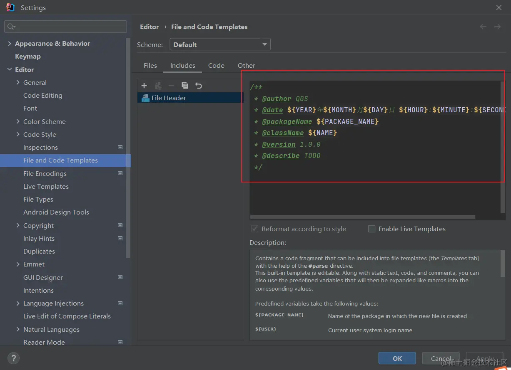Open Live Templates settings

46,186
